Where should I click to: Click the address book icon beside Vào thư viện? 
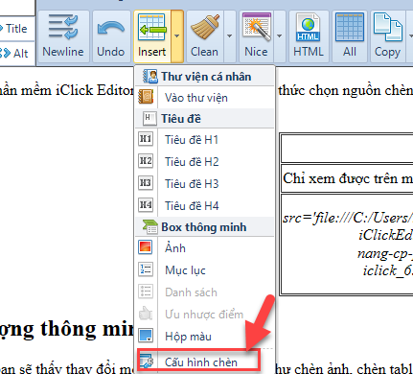pos(146,97)
